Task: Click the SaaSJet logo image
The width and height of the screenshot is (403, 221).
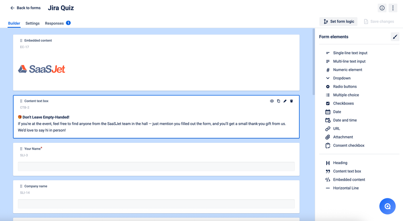Action: tap(42, 69)
